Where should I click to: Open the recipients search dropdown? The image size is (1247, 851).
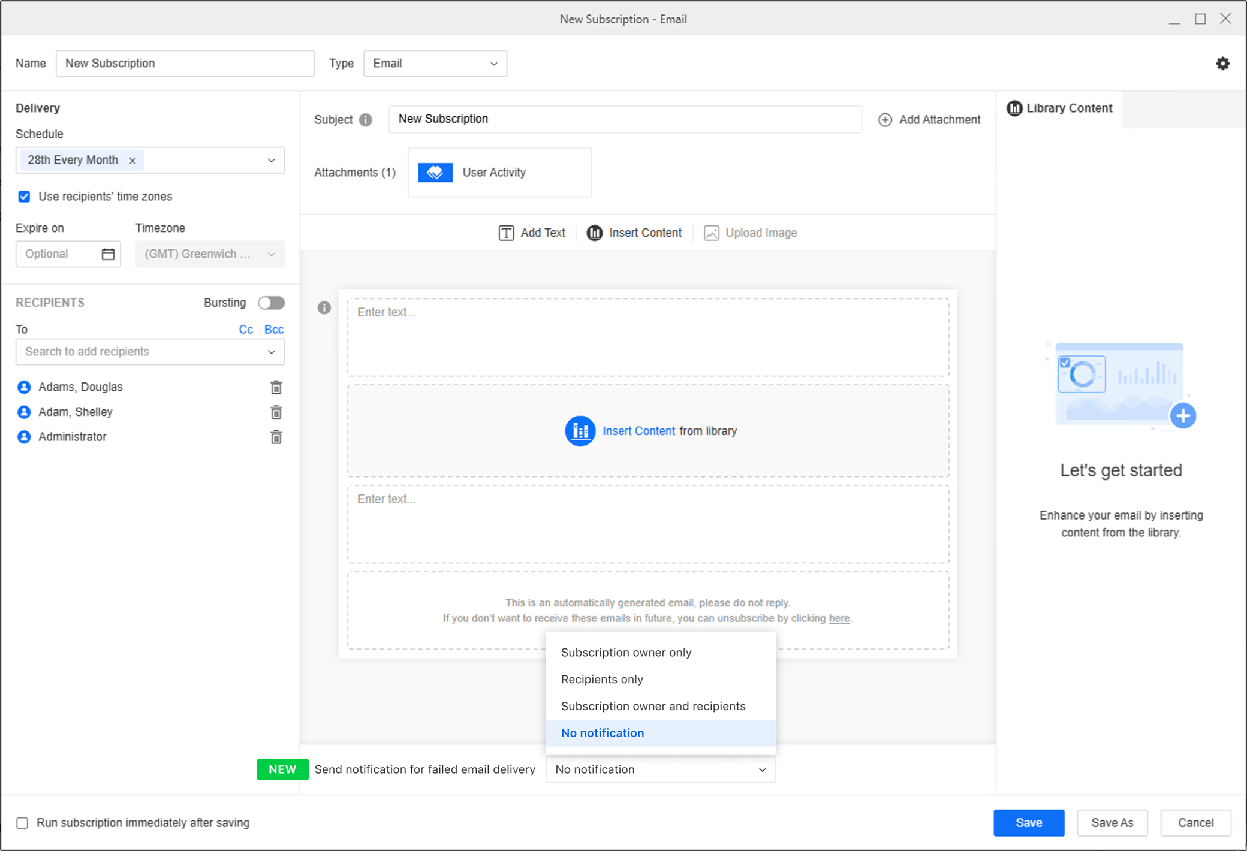click(x=271, y=352)
